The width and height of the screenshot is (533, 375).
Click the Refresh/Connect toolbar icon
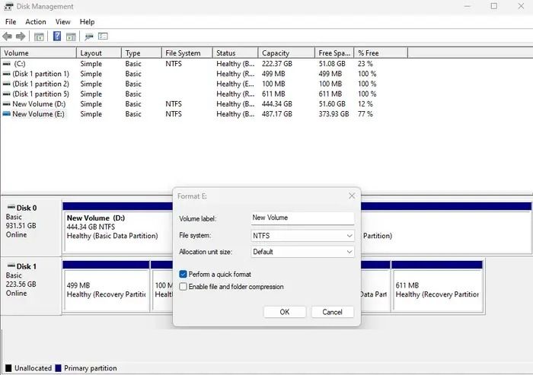click(x=89, y=37)
